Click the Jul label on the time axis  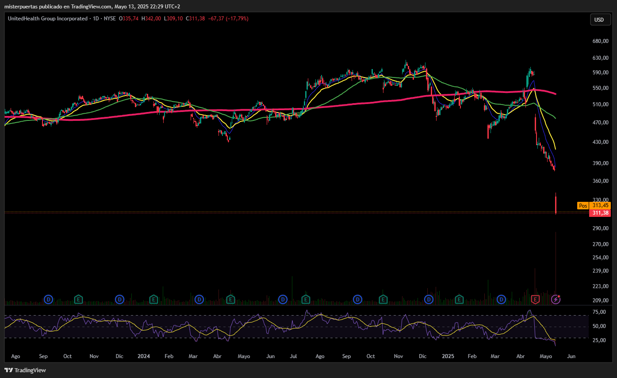click(293, 356)
